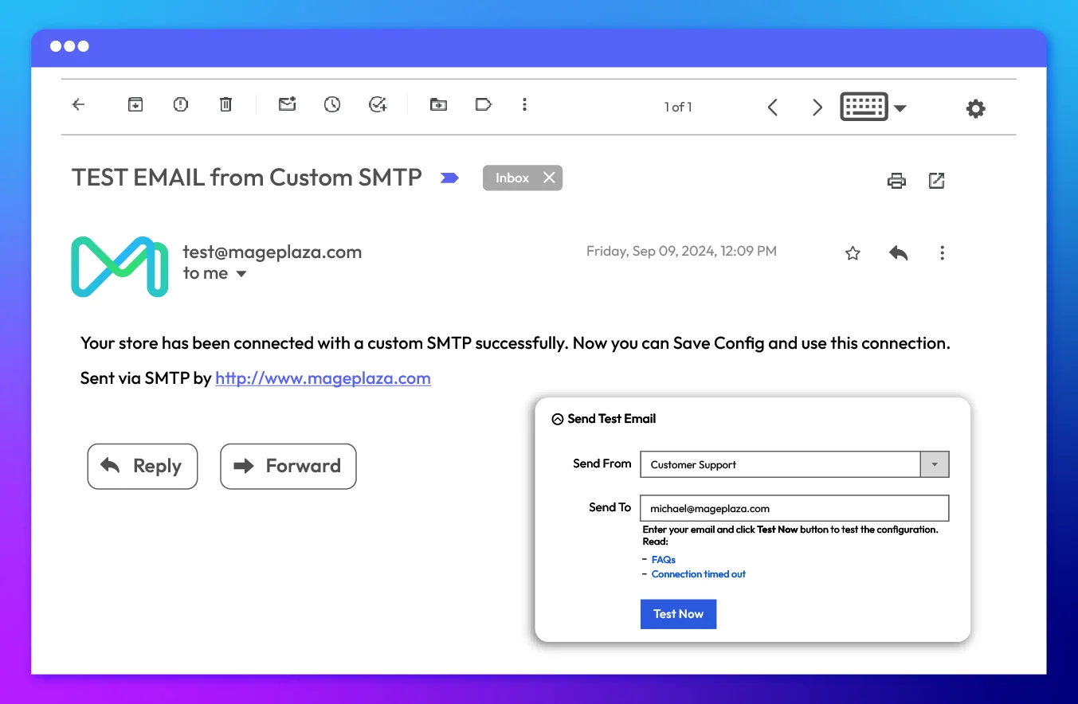The image size is (1078, 704).
Task: Delete email with trash icon
Action: 226,104
